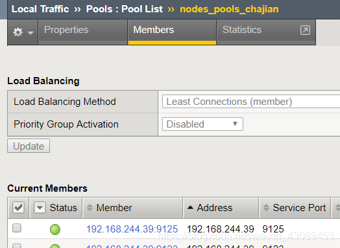Open Statistics pop-out arrow icon
Image resolution: width=340 pixels, height=248 pixels.
click(305, 30)
